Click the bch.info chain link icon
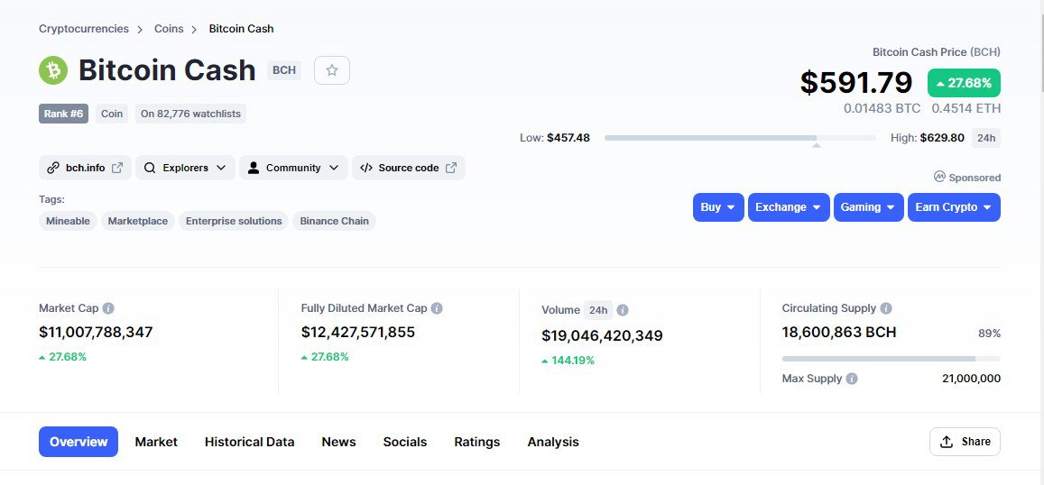This screenshot has width=1044, height=485. [x=53, y=168]
